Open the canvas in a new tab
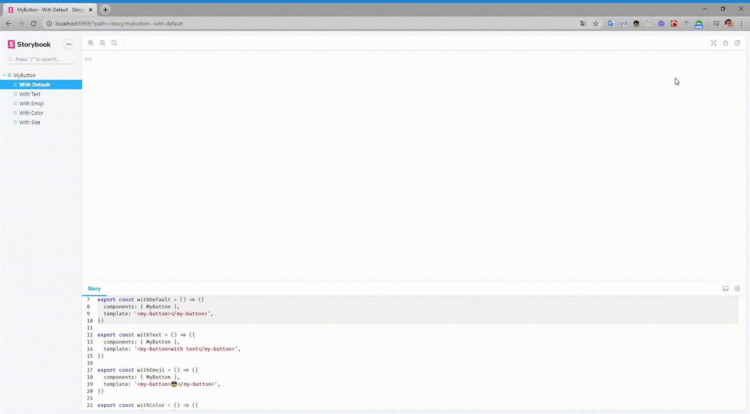 tap(725, 43)
